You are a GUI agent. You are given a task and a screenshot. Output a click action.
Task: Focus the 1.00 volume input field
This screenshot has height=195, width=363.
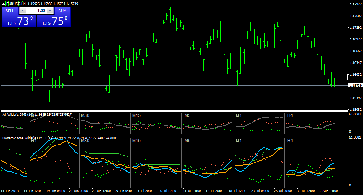36,11
